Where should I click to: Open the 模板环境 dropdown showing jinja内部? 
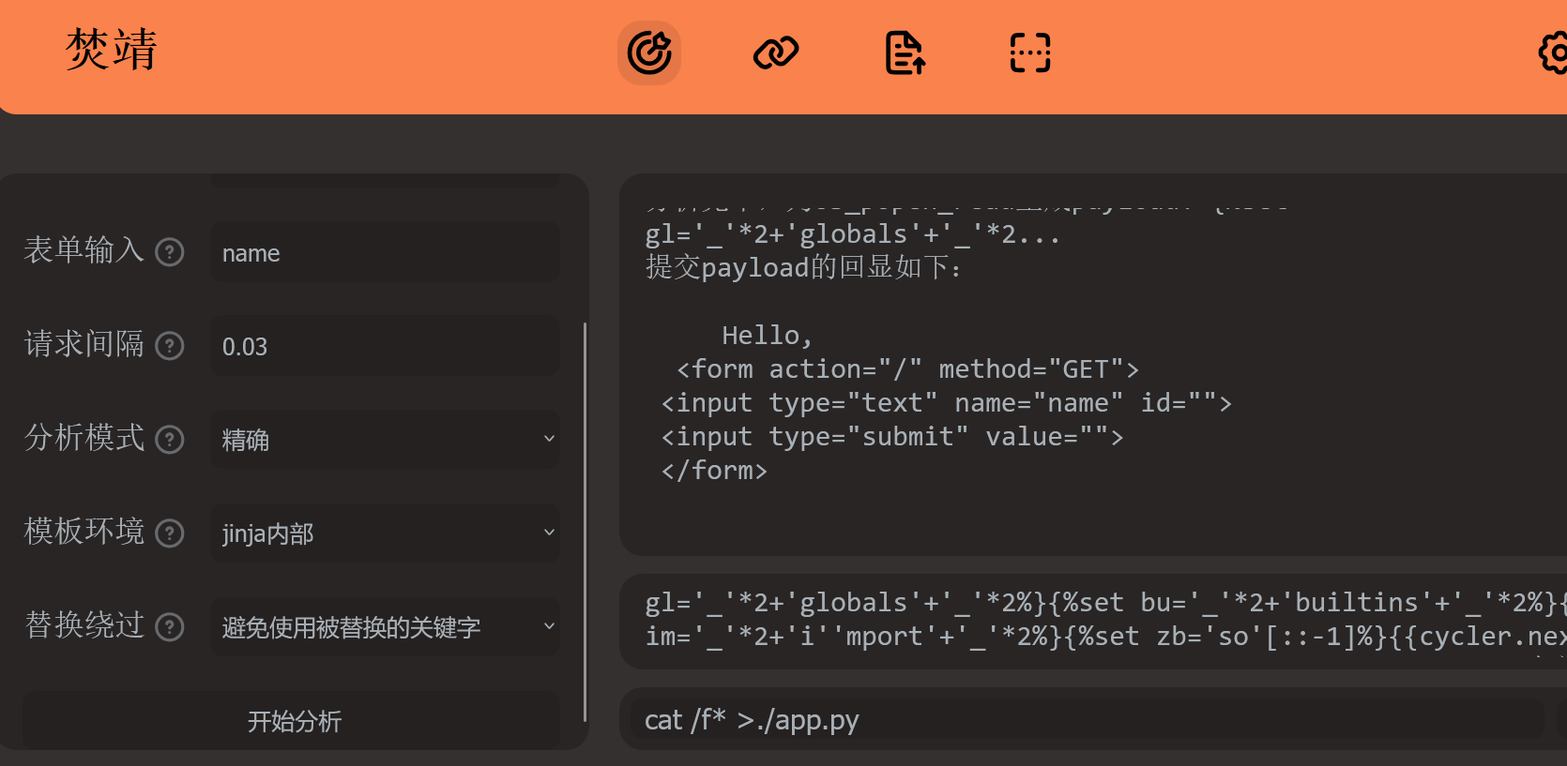pos(385,533)
